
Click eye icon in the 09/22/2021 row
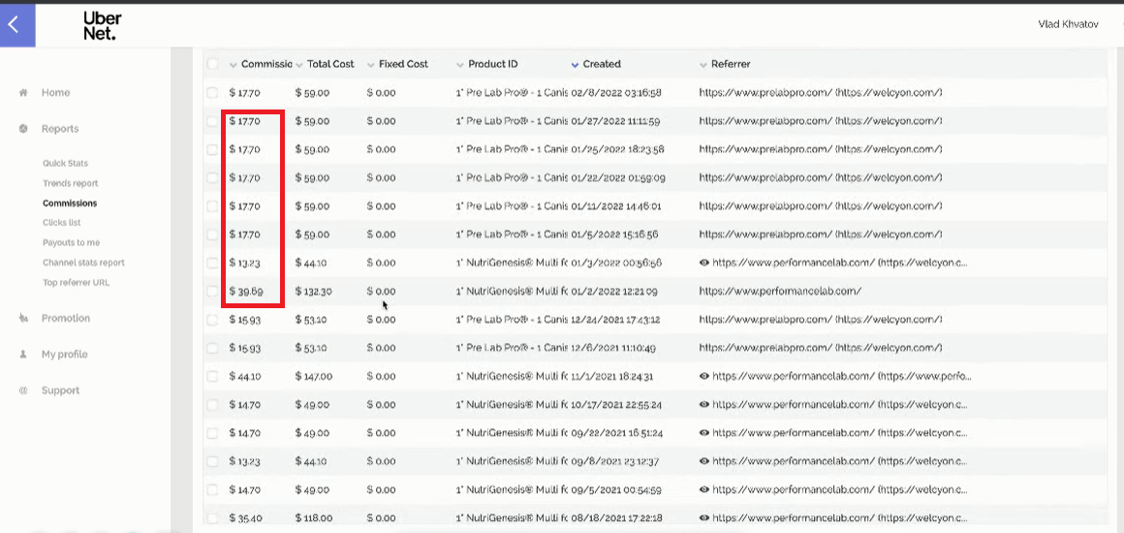tap(703, 432)
